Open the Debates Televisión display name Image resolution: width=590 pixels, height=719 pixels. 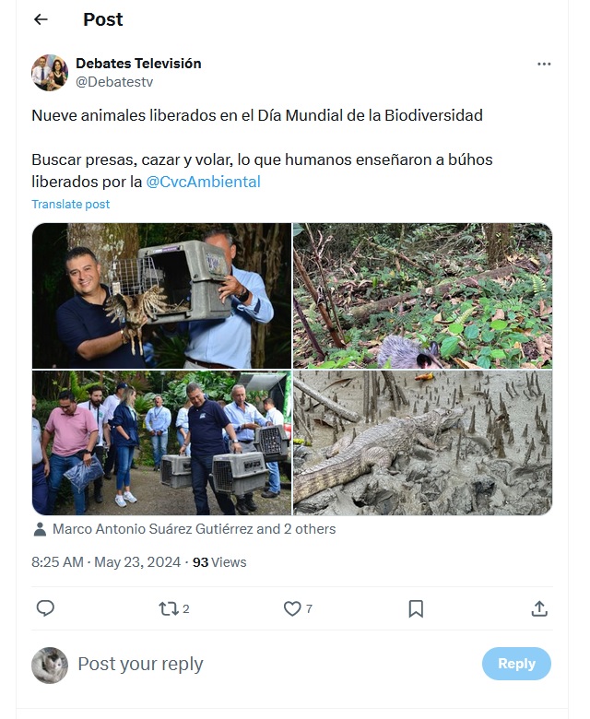pyautogui.click(x=138, y=64)
